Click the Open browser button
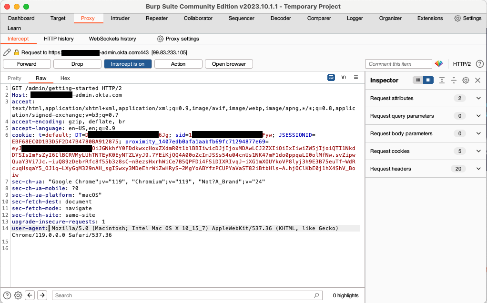Screen dimensions: 487x303 pyautogui.click(x=229, y=64)
